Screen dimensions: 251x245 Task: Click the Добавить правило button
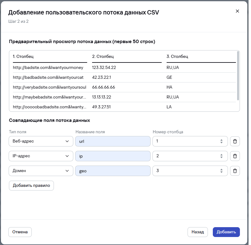[31, 186]
